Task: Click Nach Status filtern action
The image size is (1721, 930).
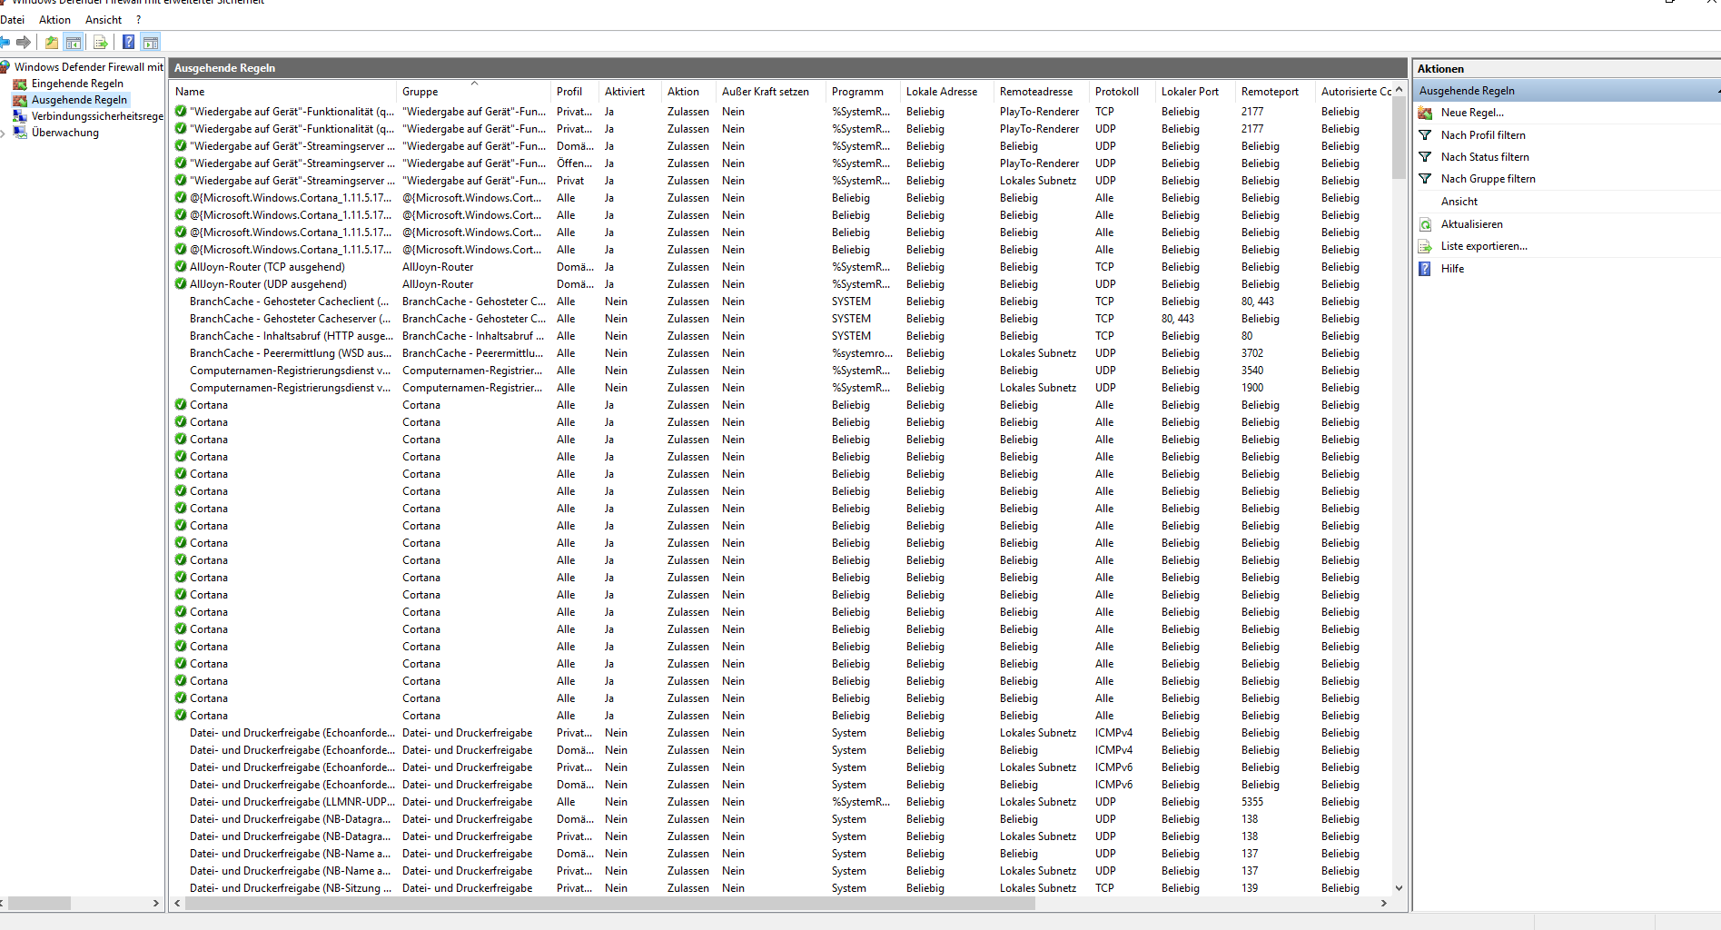Action: tap(1485, 157)
